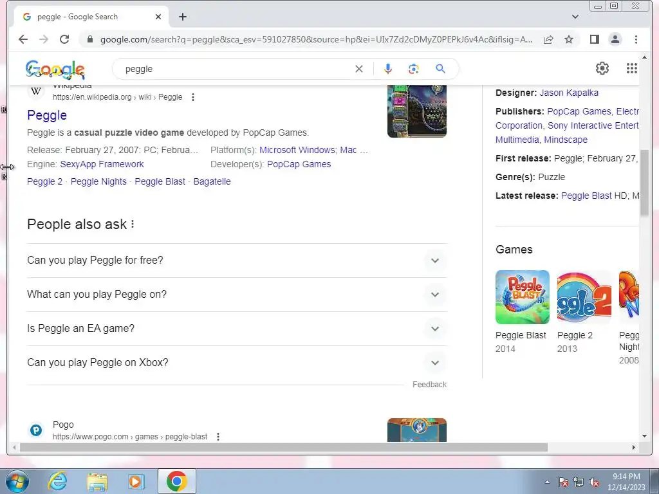
Task: Open People also ask options menu
Action: tap(133, 224)
